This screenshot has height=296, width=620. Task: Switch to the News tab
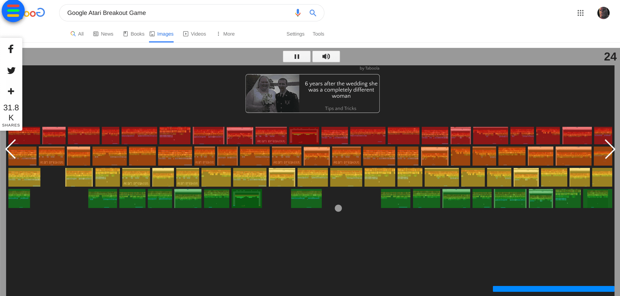(x=103, y=34)
